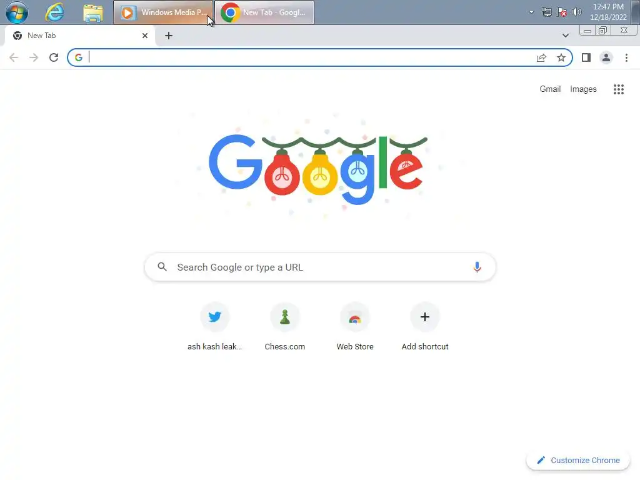
Task: Open the Images link
Action: (x=583, y=89)
